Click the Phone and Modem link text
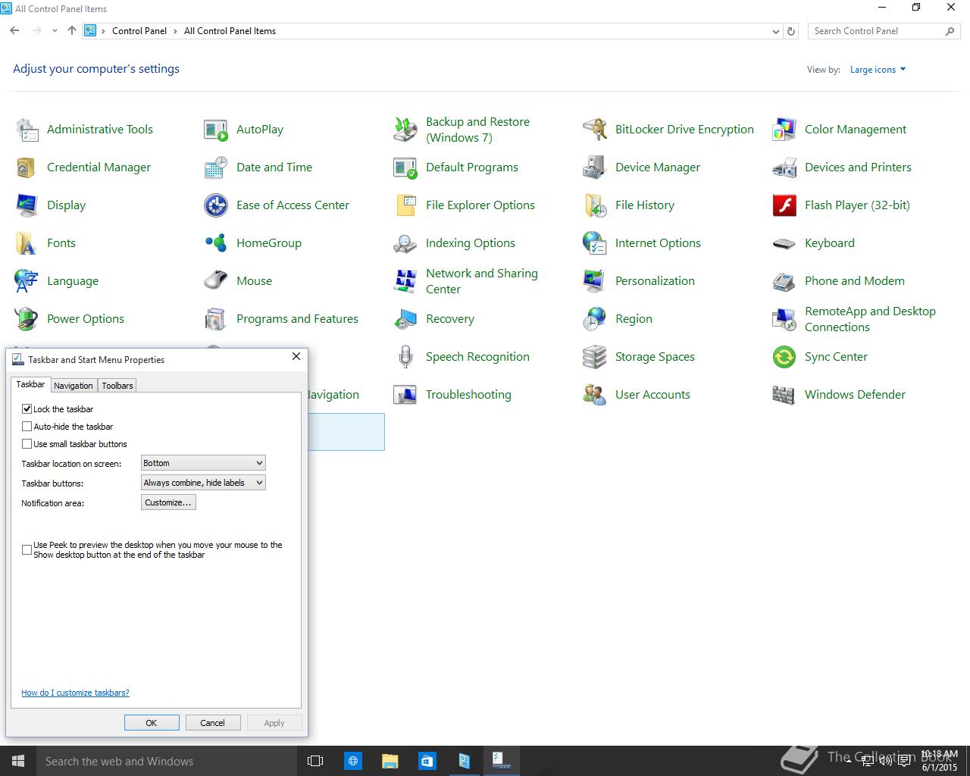This screenshot has width=970, height=776. (x=854, y=281)
